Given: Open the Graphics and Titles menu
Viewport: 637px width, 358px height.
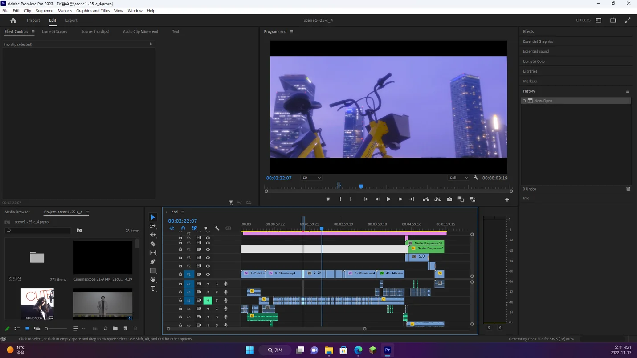Looking at the screenshot, I should (93, 11).
